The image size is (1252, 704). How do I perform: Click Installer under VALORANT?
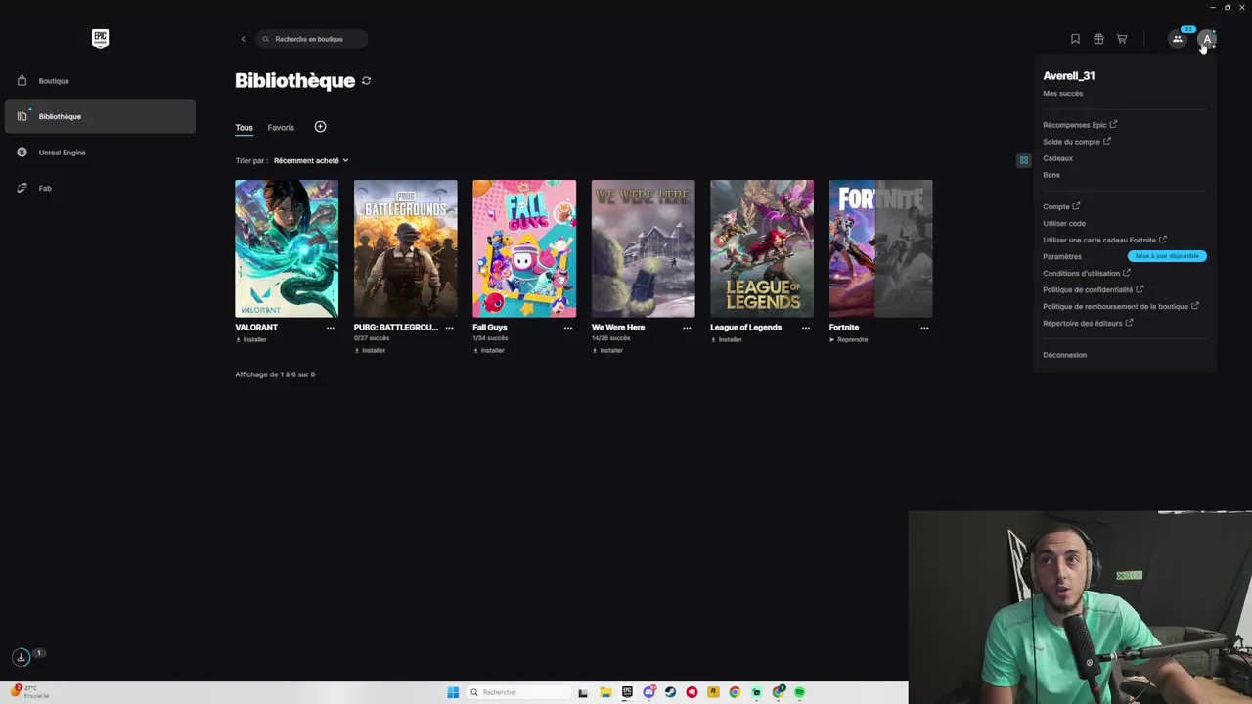(251, 340)
